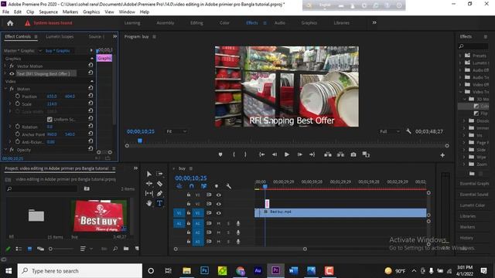Open the Sequence menu

pos(48,12)
